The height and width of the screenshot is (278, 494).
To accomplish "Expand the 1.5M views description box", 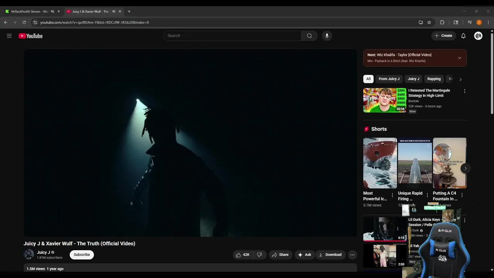I will point(190,268).
